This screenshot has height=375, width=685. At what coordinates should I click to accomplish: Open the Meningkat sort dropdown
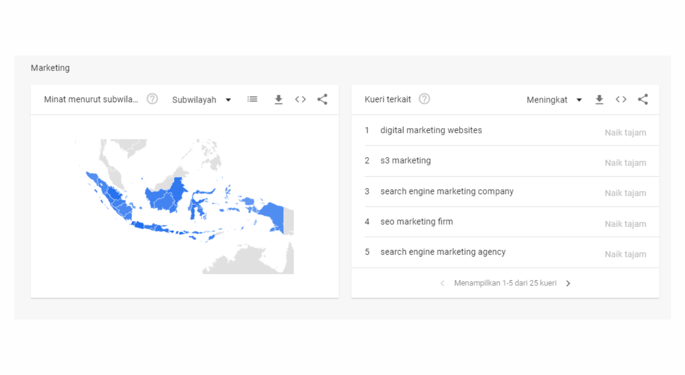point(554,100)
